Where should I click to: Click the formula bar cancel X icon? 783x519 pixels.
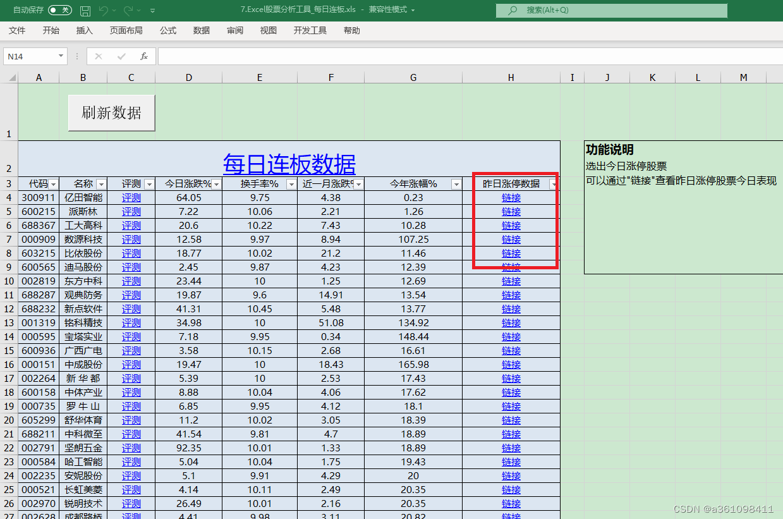[x=98, y=56]
